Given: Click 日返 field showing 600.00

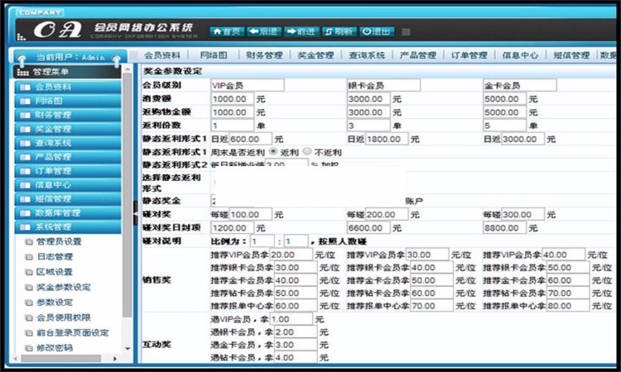Looking at the screenshot, I should (250, 139).
